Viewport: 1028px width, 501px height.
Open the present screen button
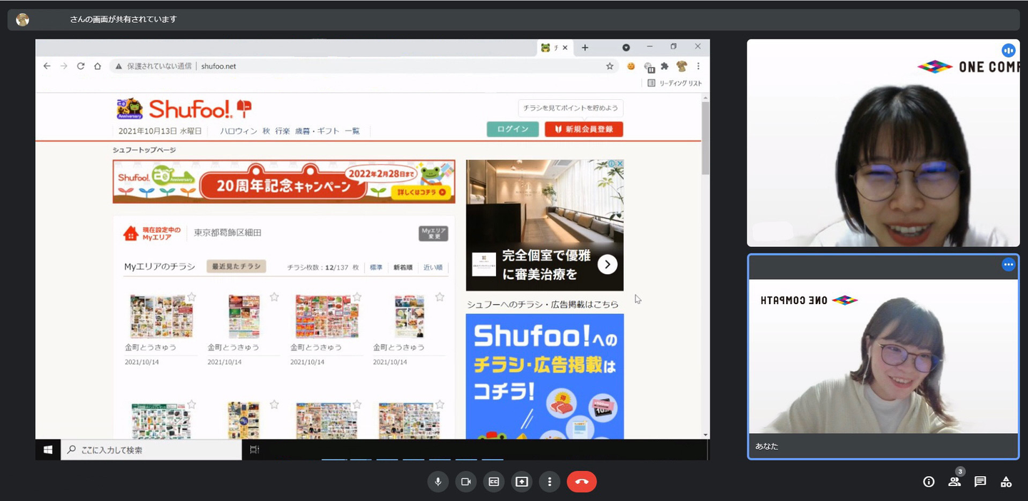pos(522,482)
